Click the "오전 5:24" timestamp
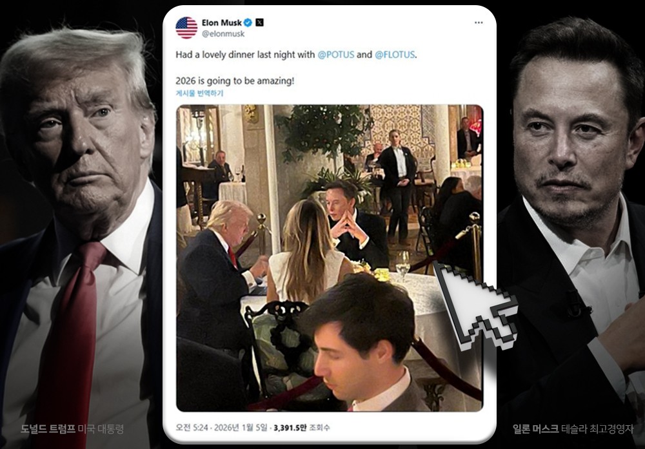 (x=192, y=426)
